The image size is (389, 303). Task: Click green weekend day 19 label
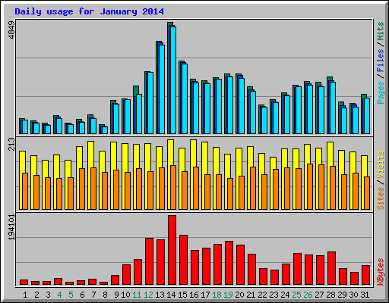coord(228,295)
